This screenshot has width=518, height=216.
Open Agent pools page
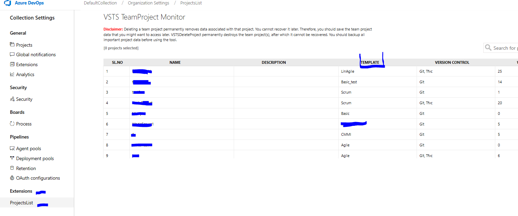(29, 148)
